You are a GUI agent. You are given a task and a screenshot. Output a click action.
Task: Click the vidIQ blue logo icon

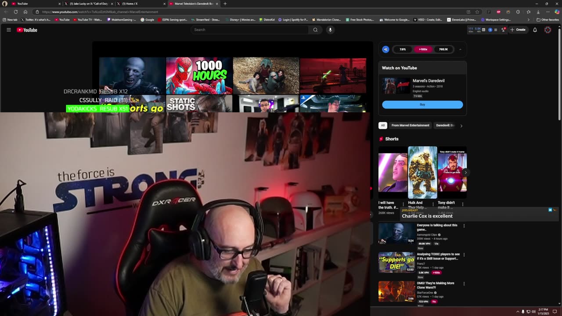tap(385, 49)
